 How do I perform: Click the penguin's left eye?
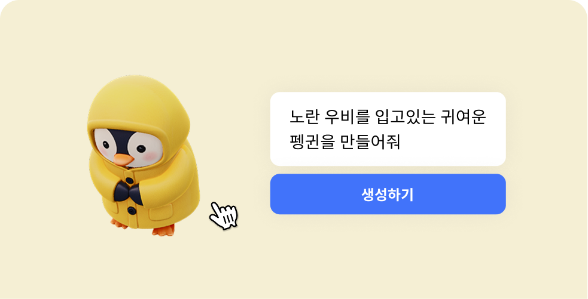[x=106, y=145]
